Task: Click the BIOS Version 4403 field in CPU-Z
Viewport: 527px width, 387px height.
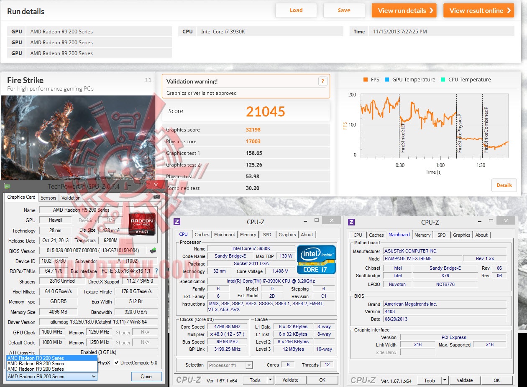Action: coord(445,311)
